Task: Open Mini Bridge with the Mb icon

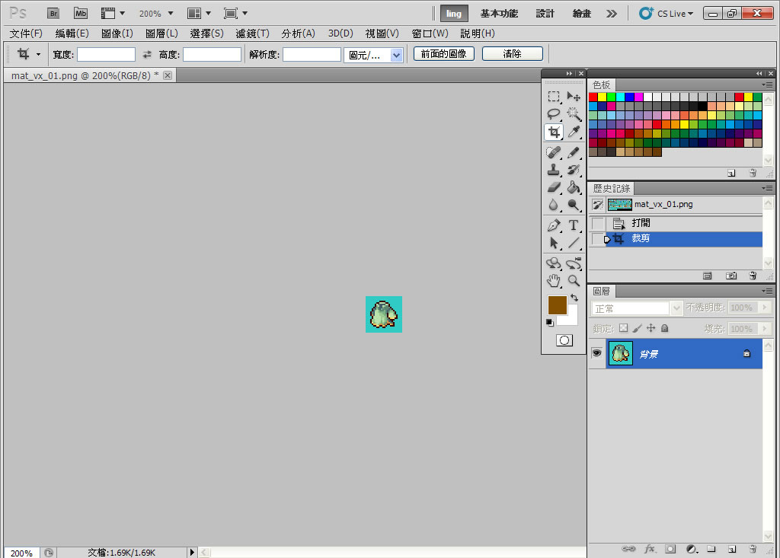Action: click(81, 14)
